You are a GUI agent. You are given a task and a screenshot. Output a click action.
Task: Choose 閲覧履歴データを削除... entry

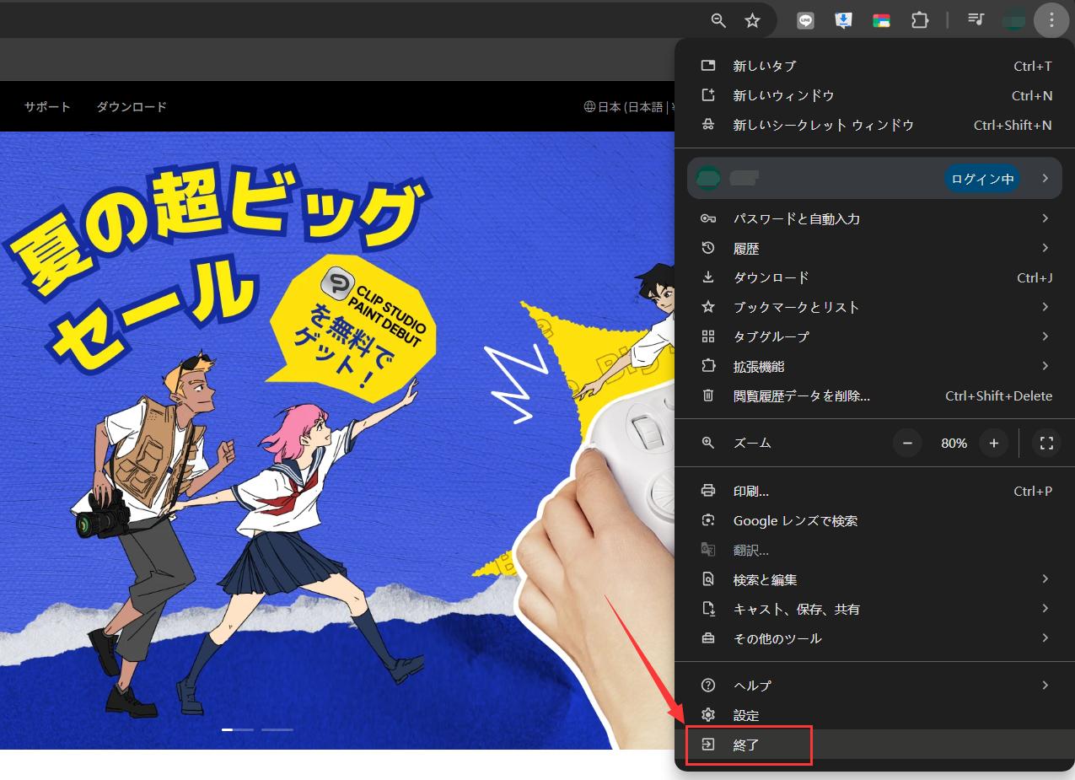tap(874, 395)
